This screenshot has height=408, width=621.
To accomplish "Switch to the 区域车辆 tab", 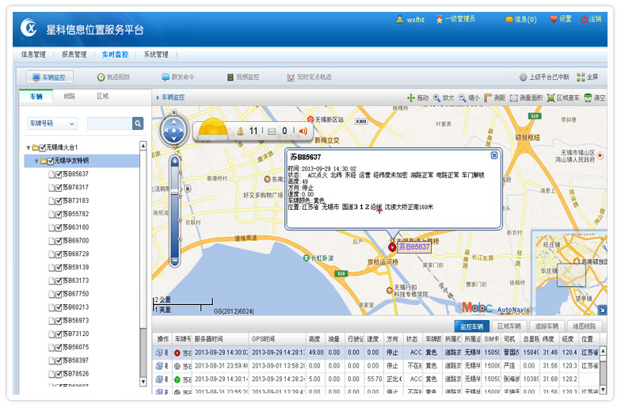I will tap(509, 326).
